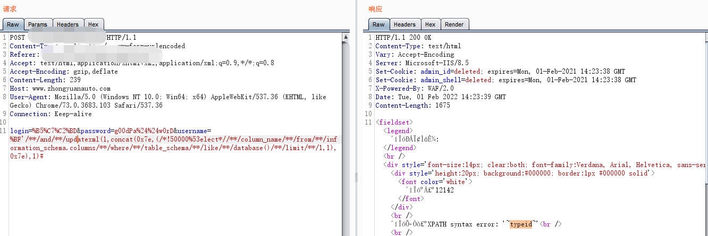Open the request Headers tab
The image size is (708, 236).
tap(68, 24)
